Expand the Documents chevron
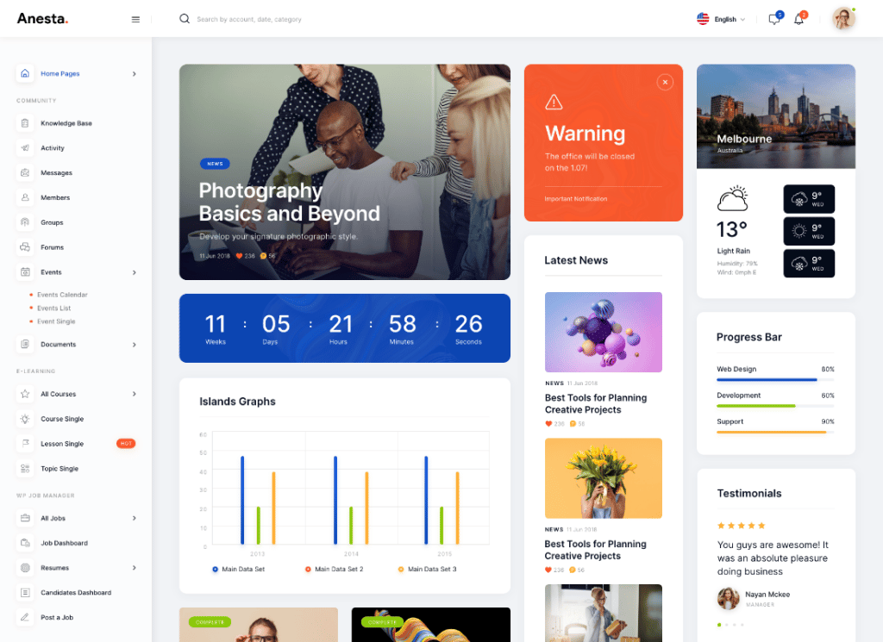The width and height of the screenshot is (883, 642). point(134,345)
